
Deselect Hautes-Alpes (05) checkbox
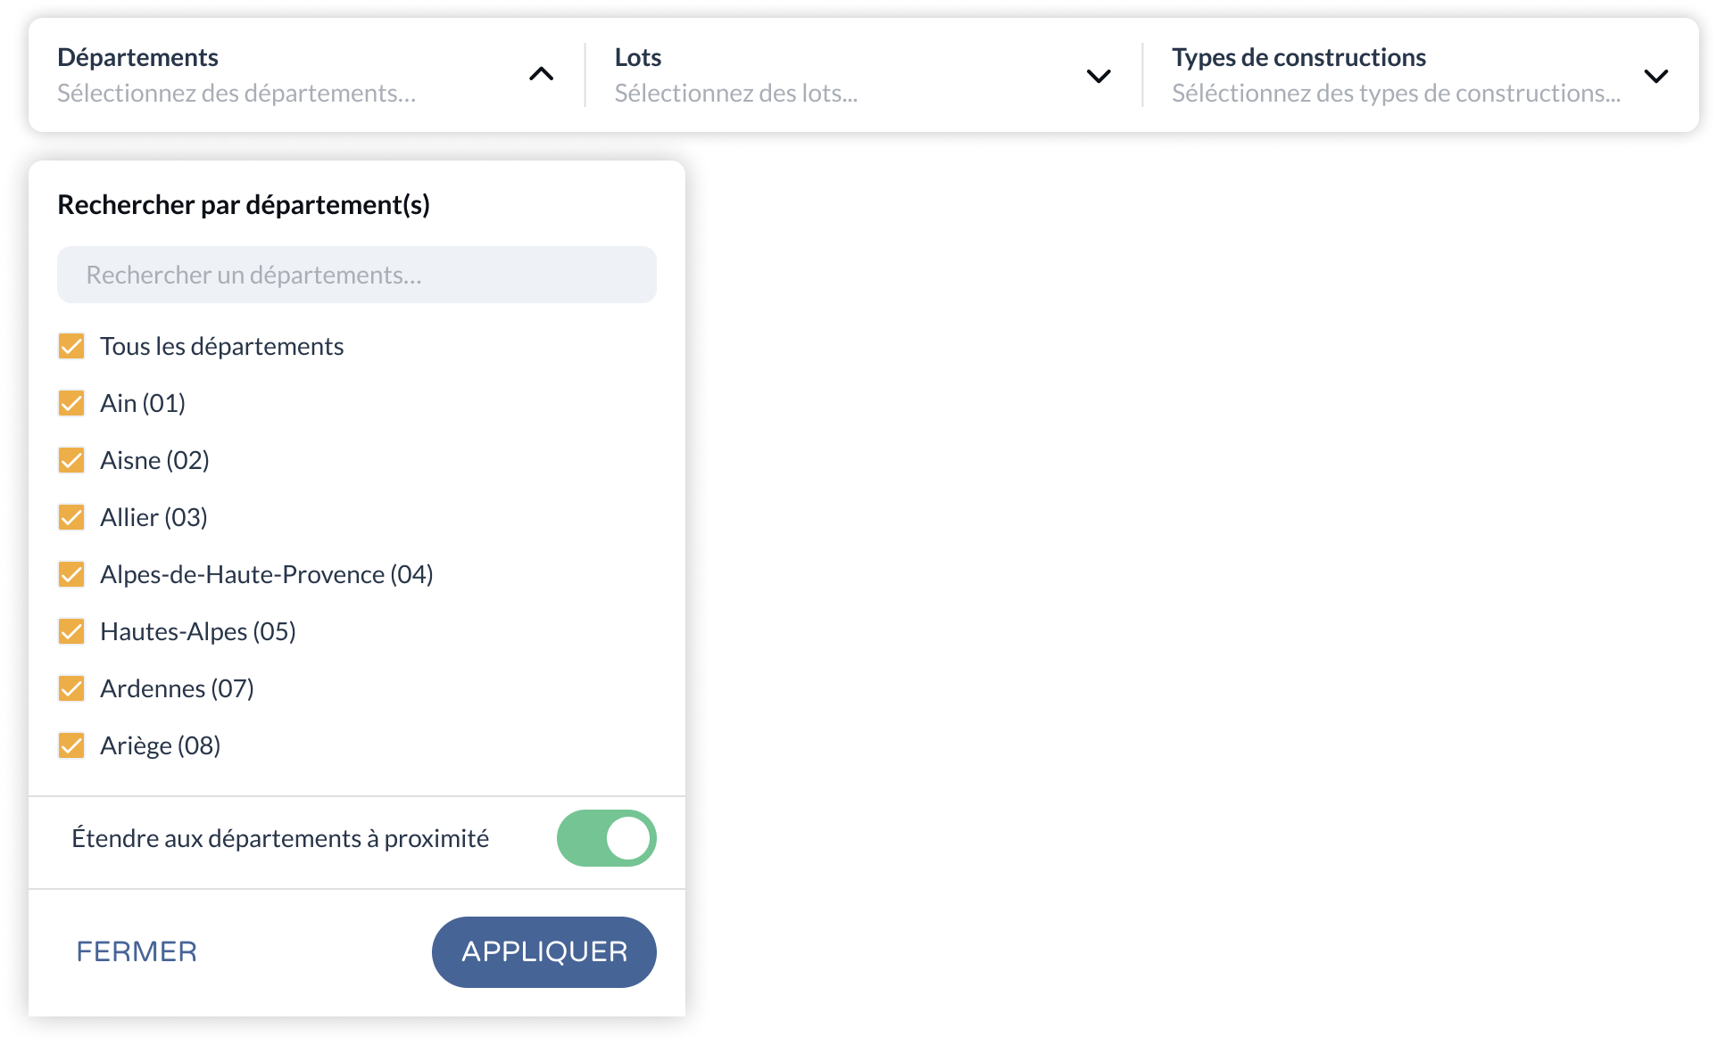click(x=71, y=631)
